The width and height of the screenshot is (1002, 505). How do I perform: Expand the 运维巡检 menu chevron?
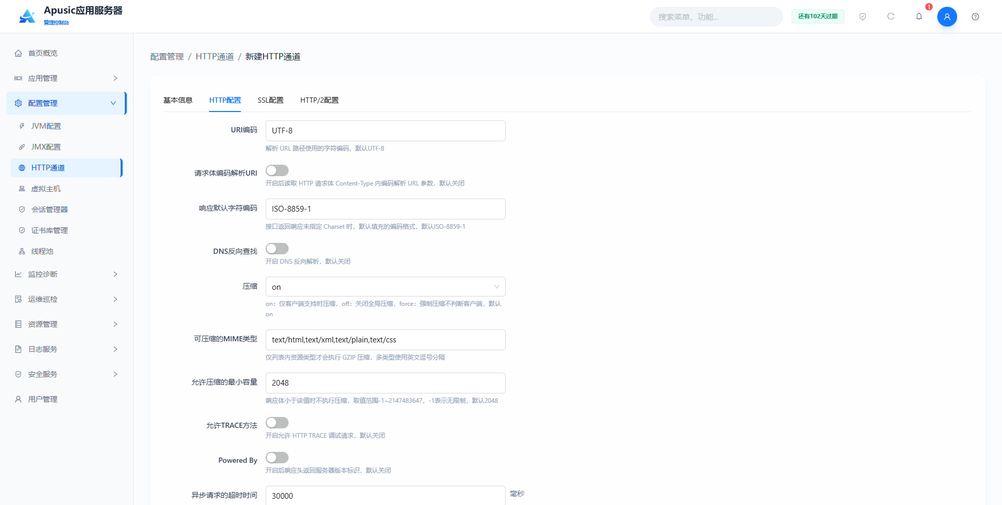[x=115, y=299]
